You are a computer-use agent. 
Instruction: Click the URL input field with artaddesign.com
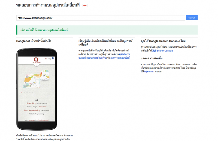pos(101,18)
